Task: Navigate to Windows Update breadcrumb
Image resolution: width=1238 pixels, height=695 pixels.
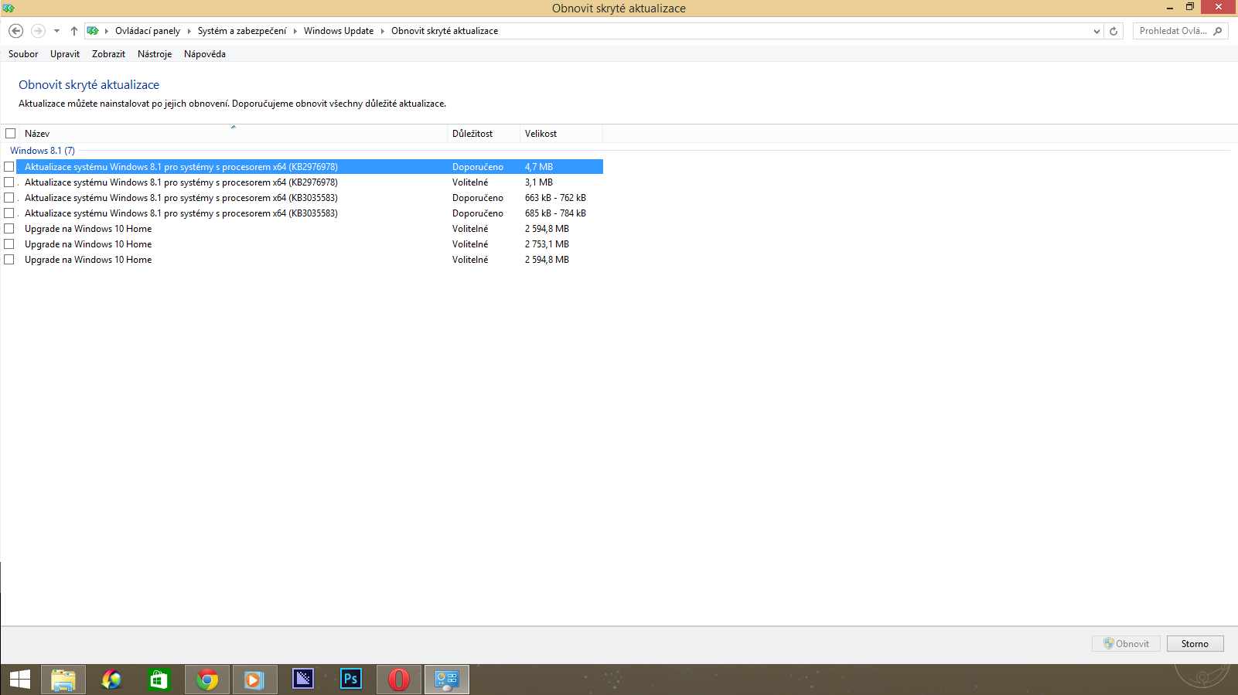Action: click(339, 31)
